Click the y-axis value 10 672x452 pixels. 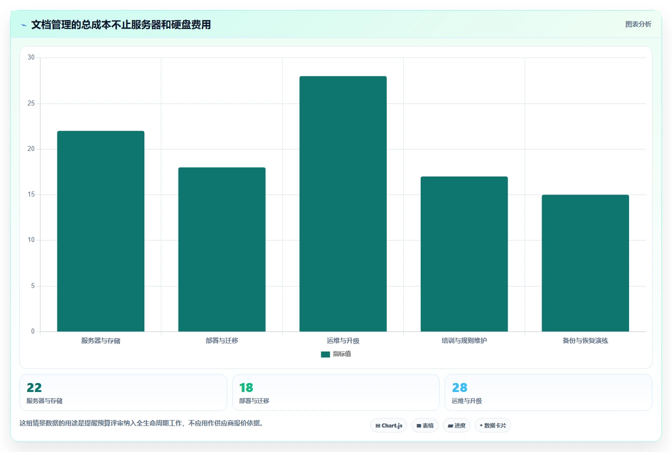pyautogui.click(x=31, y=240)
